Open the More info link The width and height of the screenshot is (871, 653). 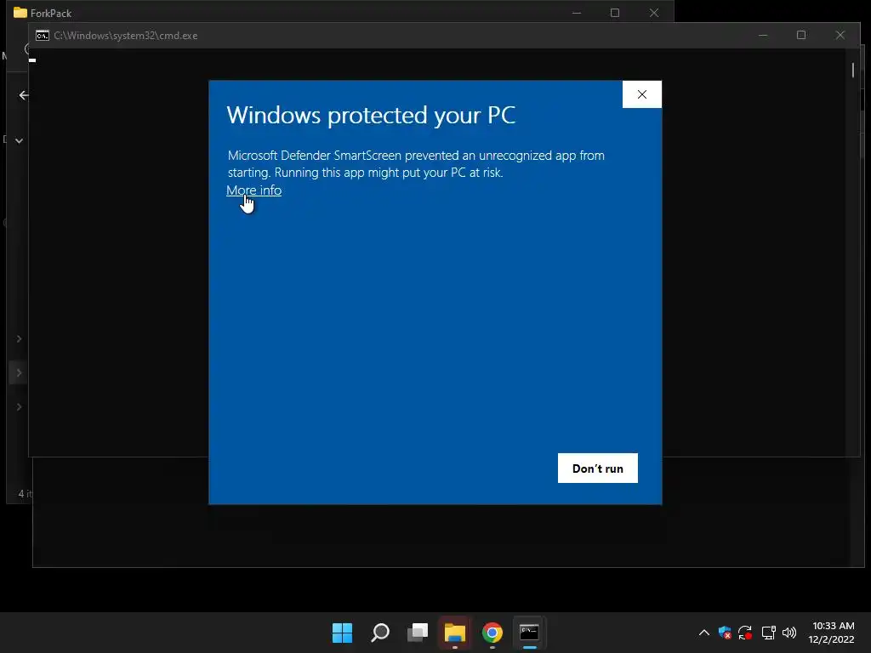pos(253,190)
